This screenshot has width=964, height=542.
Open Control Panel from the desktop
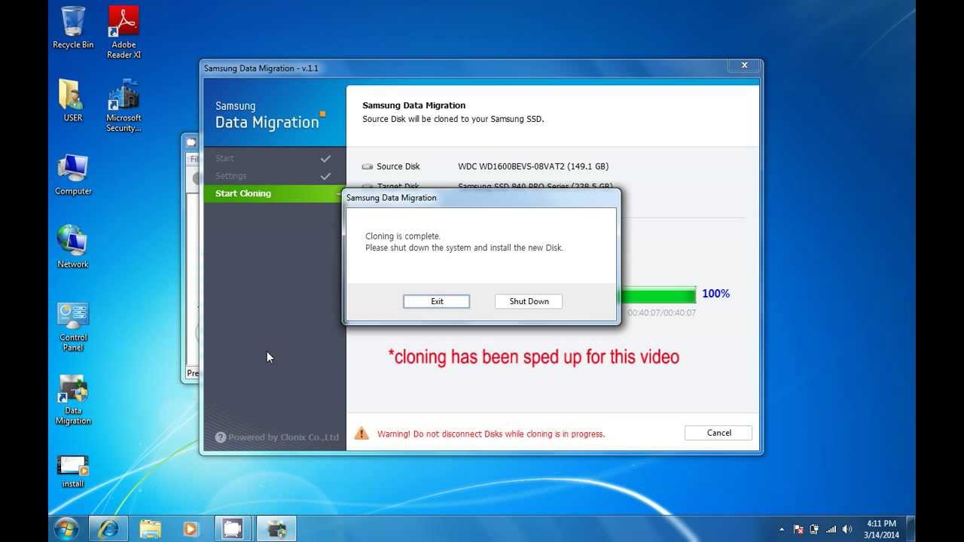click(x=72, y=315)
